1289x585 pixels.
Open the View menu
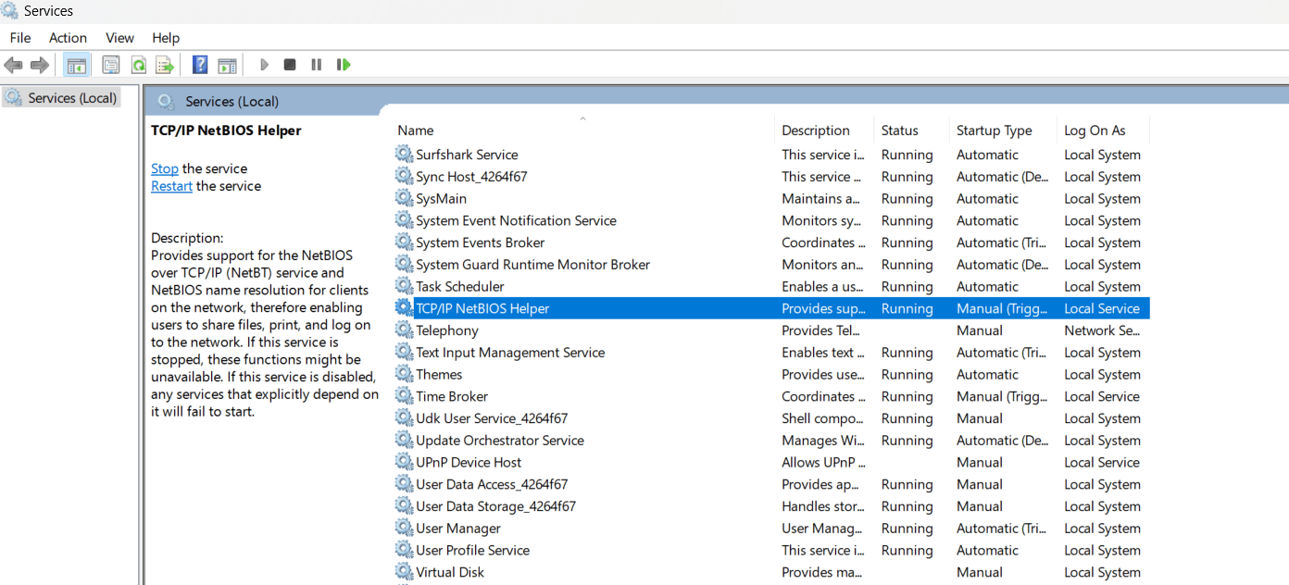pyautogui.click(x=119, y=37)
